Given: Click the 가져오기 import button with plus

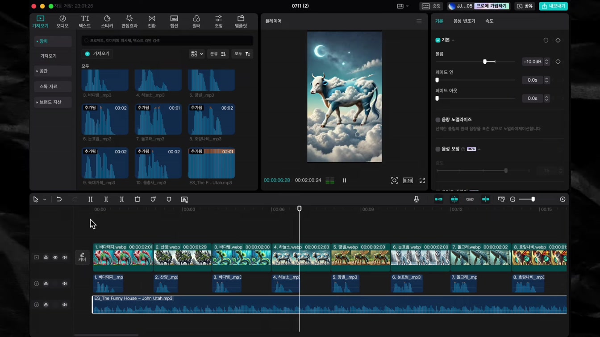Looking at the screenshot, I should pyautogui.click(x=97, y=53).
